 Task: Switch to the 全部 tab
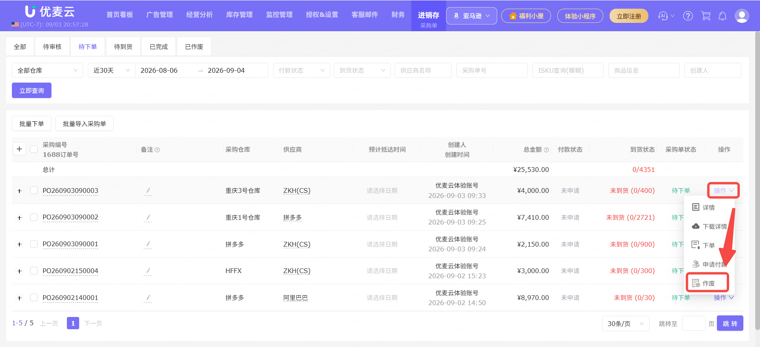(20, 47)
